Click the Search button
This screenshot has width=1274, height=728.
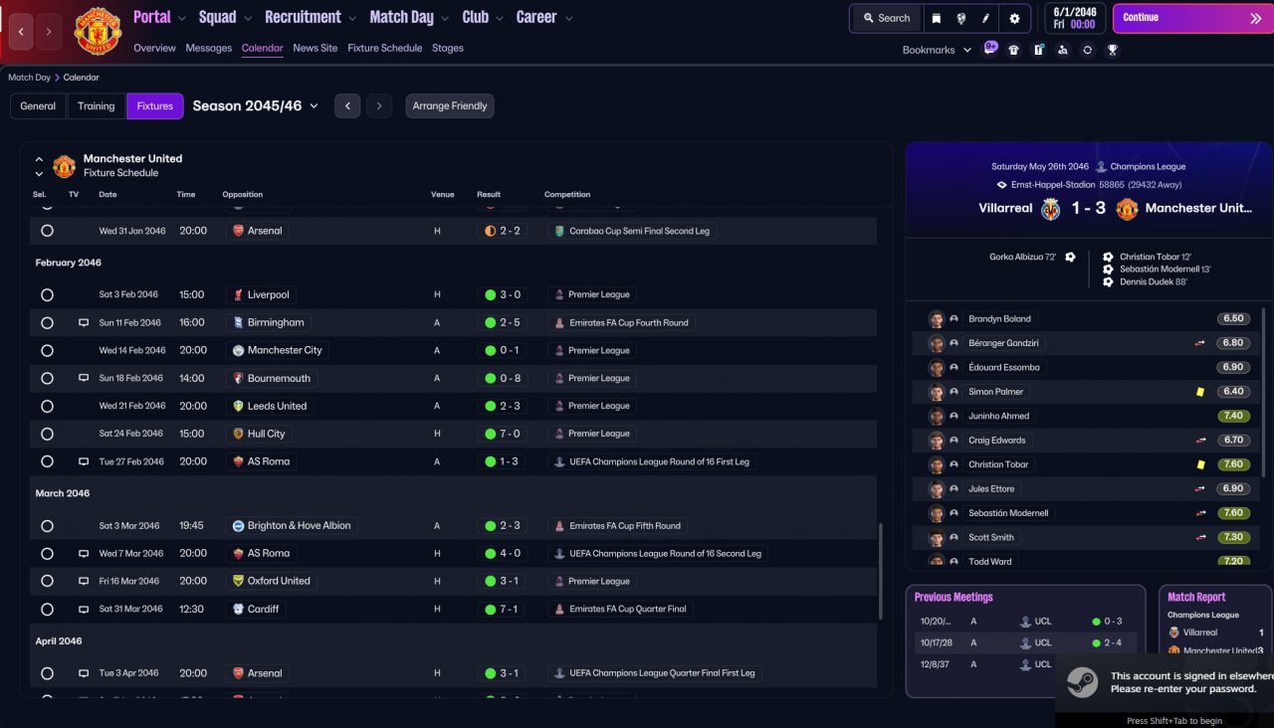pyautogui.click(x=885, y=18)
